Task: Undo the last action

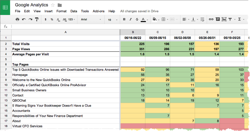Action: [x=24, y=19]
